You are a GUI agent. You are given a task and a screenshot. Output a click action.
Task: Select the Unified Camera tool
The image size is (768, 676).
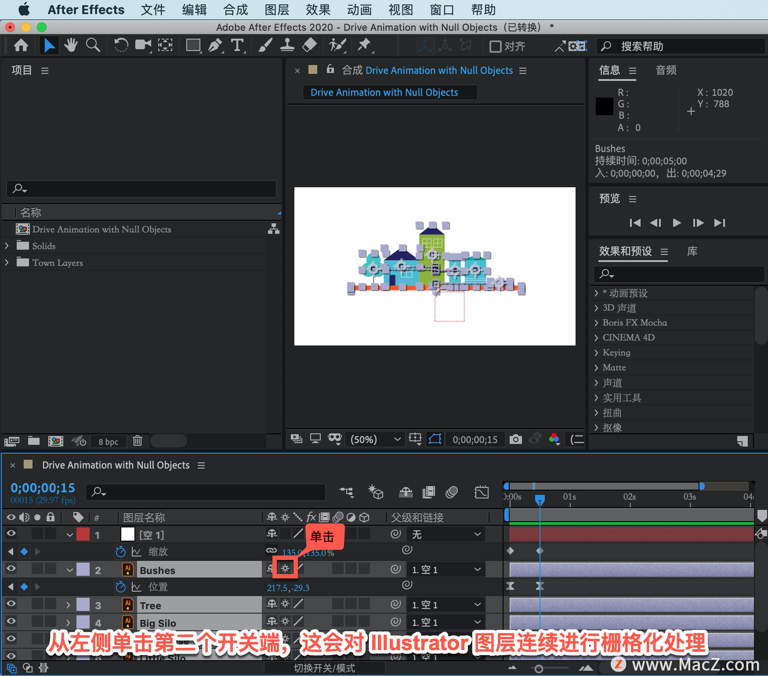[143, 45]
